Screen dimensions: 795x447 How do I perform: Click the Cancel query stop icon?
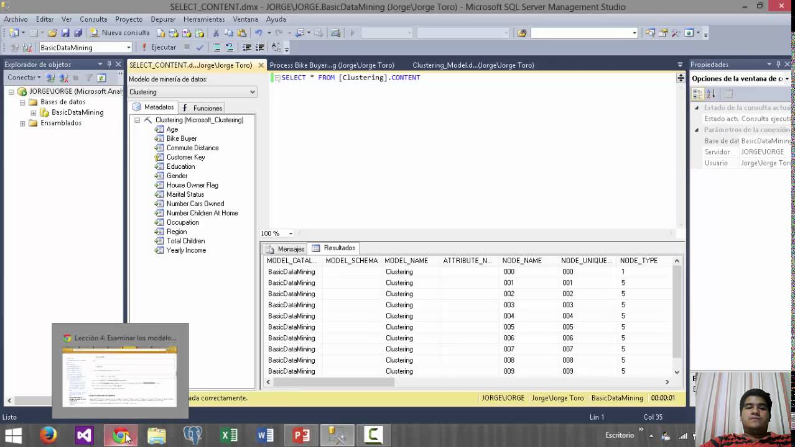point(187,47)
